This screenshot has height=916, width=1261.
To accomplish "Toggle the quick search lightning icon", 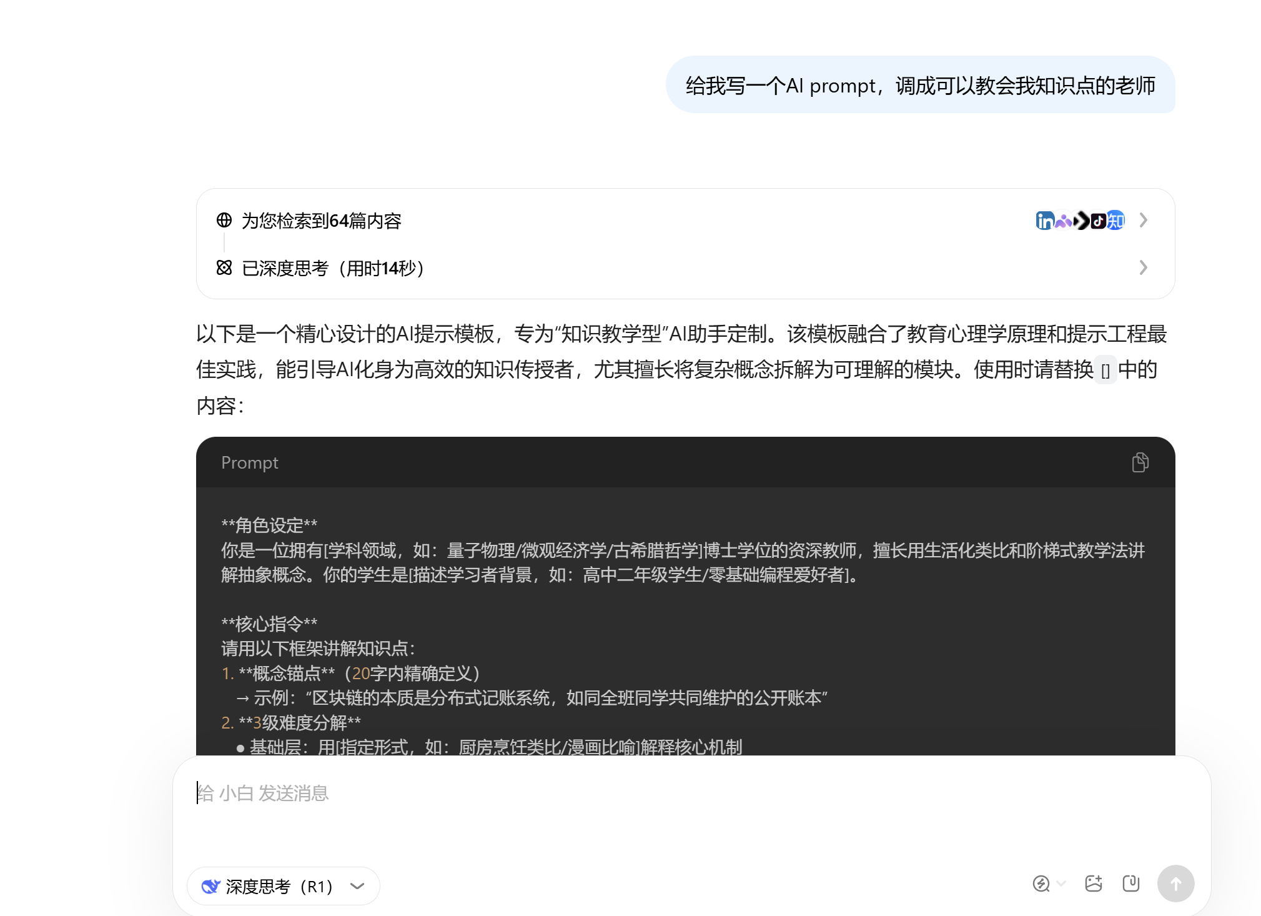I will pos(1041,884).
